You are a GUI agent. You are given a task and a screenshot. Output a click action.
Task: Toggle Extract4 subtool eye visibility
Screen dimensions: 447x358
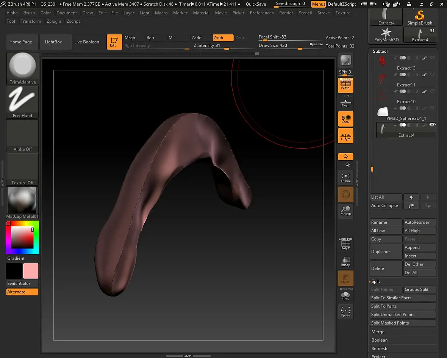point(432,125)
